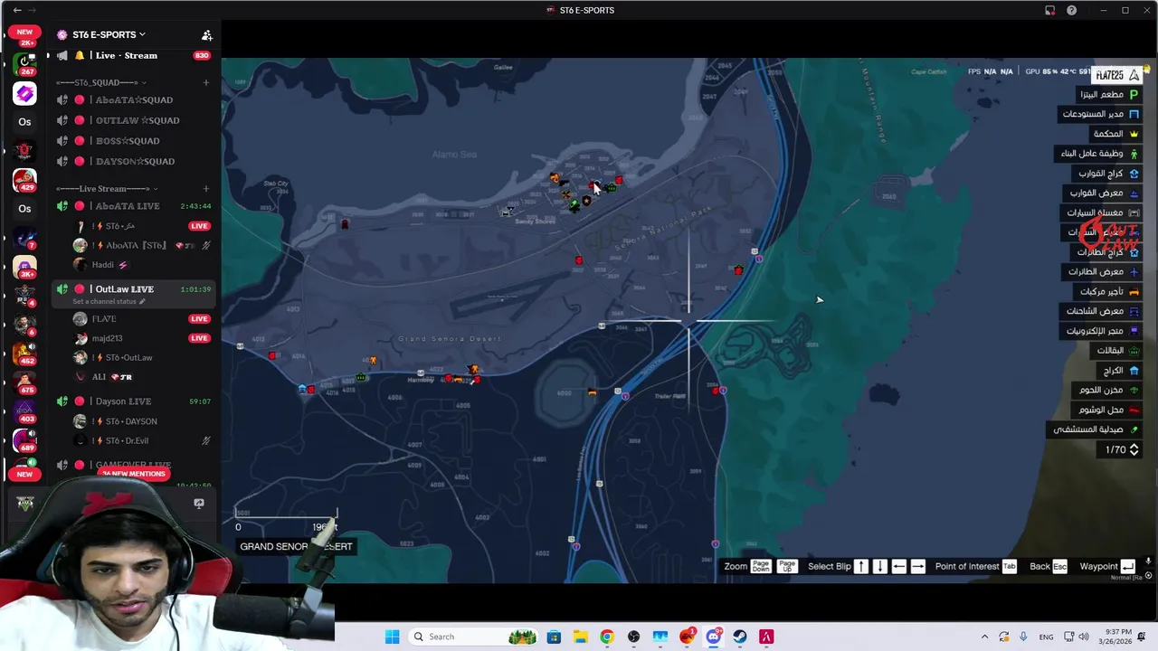Click Windows Start button on taskbar

(x=392, y=637)
